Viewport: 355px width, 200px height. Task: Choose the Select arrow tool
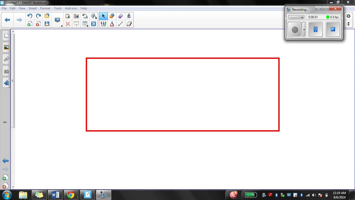[x=103, y=16]
